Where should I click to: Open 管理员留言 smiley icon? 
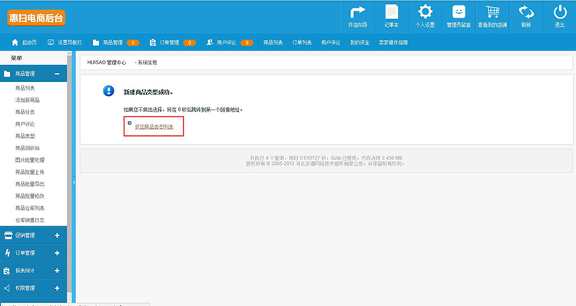458,12
